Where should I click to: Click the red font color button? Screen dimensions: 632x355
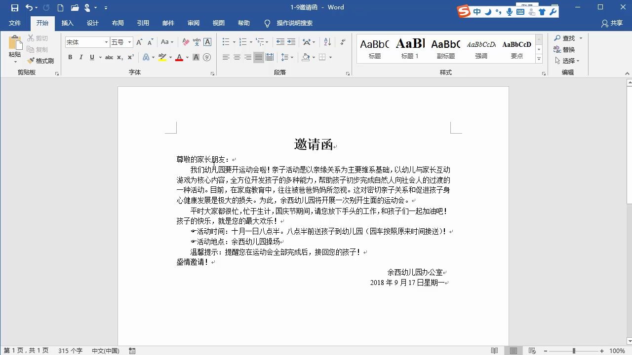coord(179,57)
